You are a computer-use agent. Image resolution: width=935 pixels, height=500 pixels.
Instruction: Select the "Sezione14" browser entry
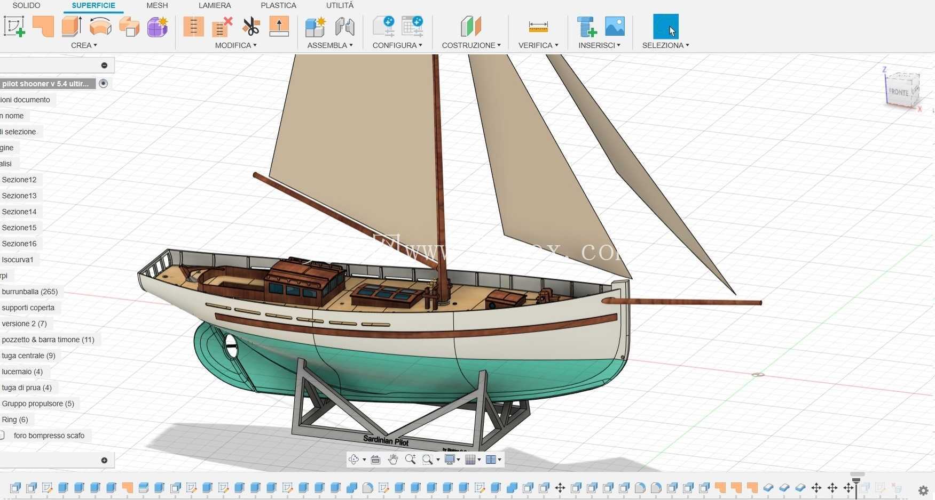tap(19, 212)
